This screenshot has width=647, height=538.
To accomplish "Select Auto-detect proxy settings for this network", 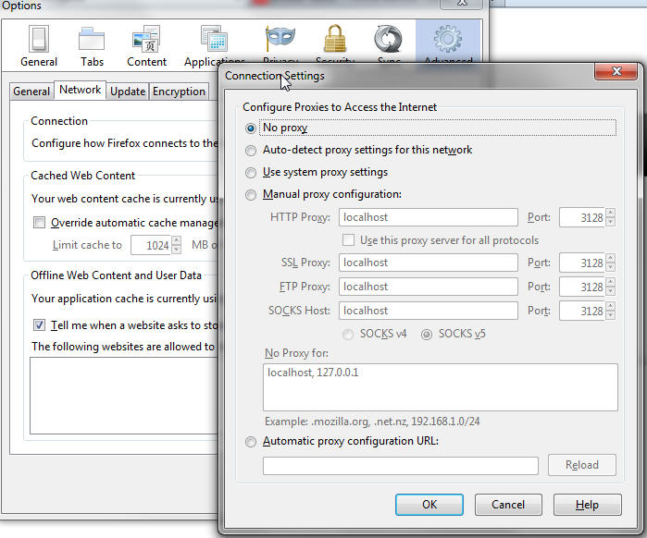I will click(251, 151).
